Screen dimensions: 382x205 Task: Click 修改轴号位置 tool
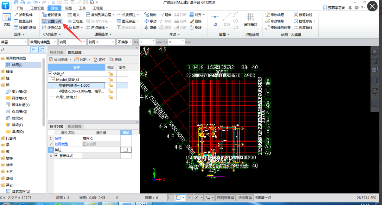278,28
